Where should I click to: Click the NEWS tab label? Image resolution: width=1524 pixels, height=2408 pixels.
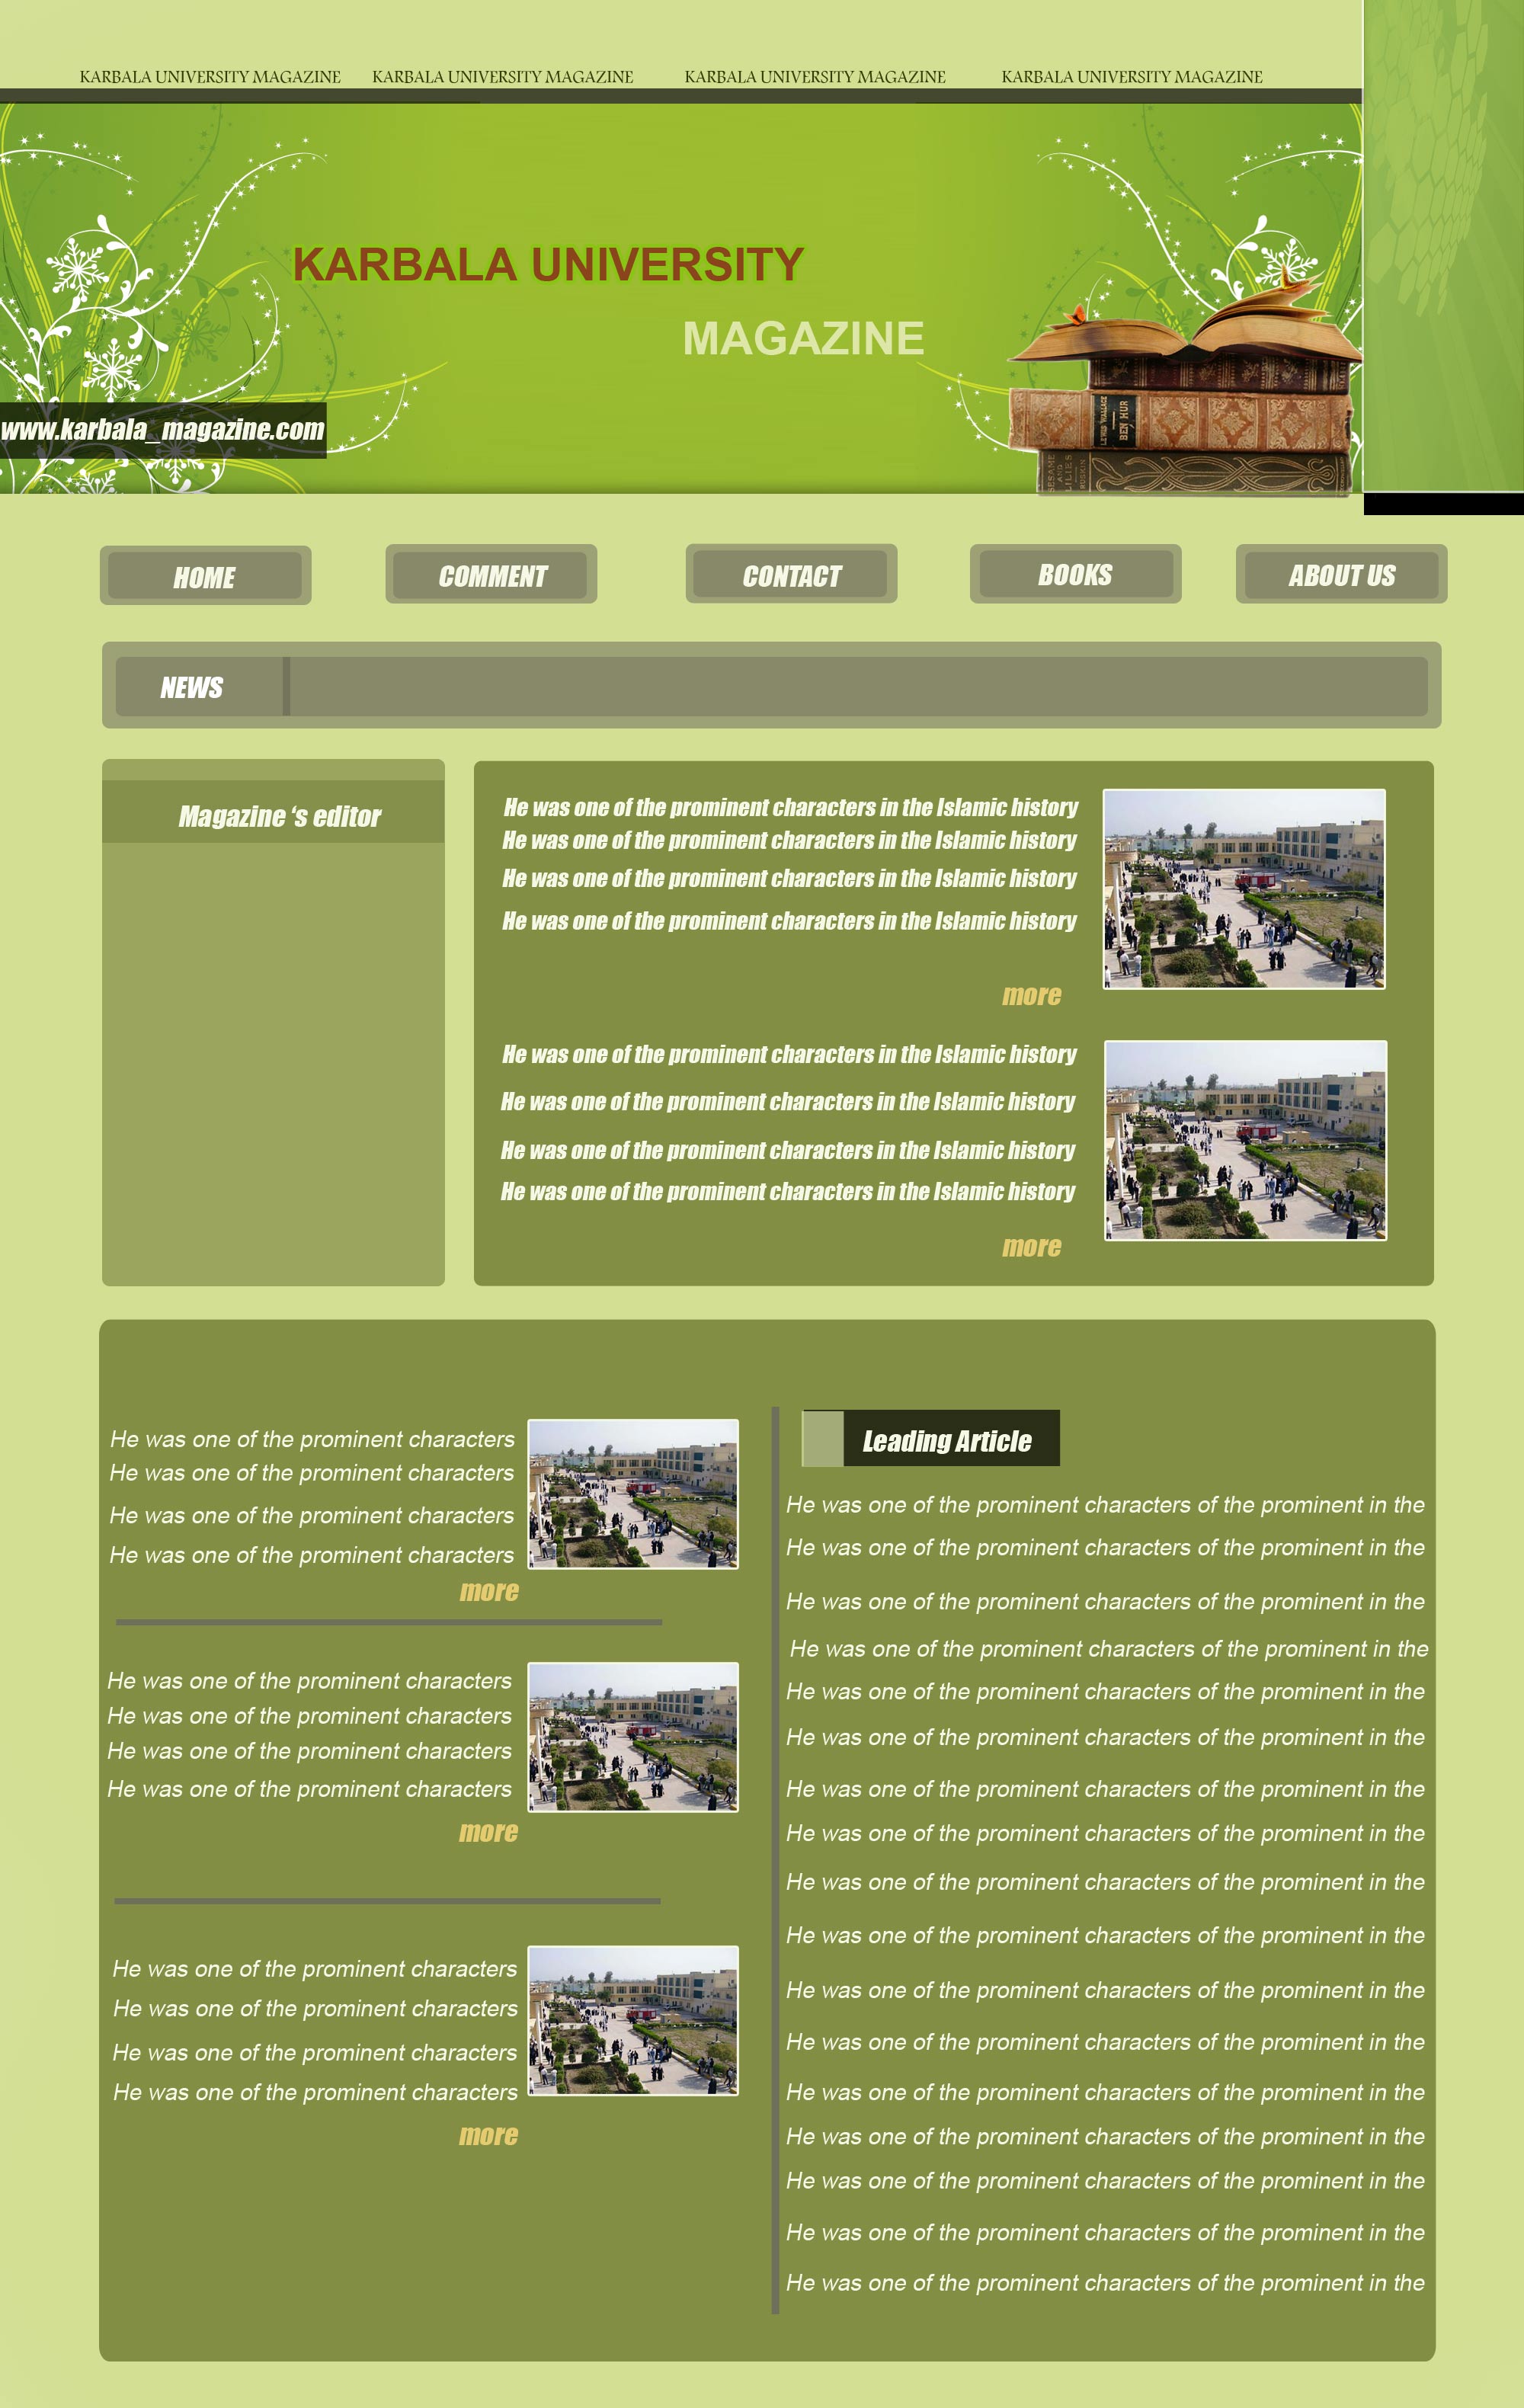click(192, 688)
